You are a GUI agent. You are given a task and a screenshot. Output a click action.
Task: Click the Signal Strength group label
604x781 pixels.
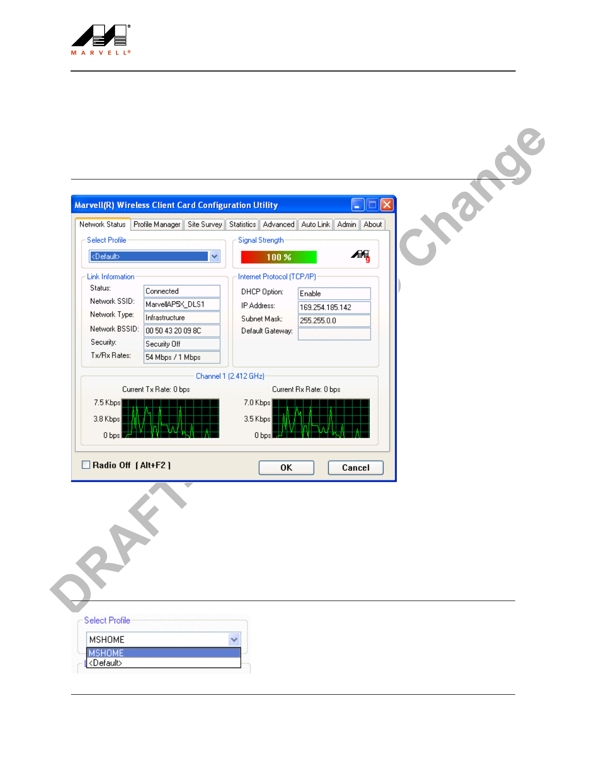coord(261,240)
